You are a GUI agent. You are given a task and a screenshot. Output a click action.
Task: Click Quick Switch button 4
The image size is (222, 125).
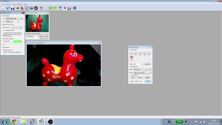coord(145,53)
